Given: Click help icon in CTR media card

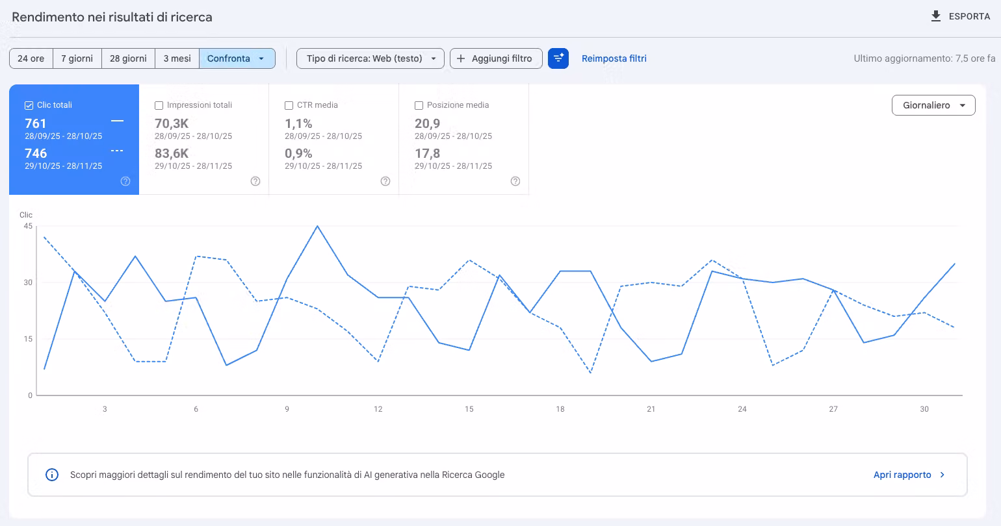Looking at the screenshot, I should (385, 181).
